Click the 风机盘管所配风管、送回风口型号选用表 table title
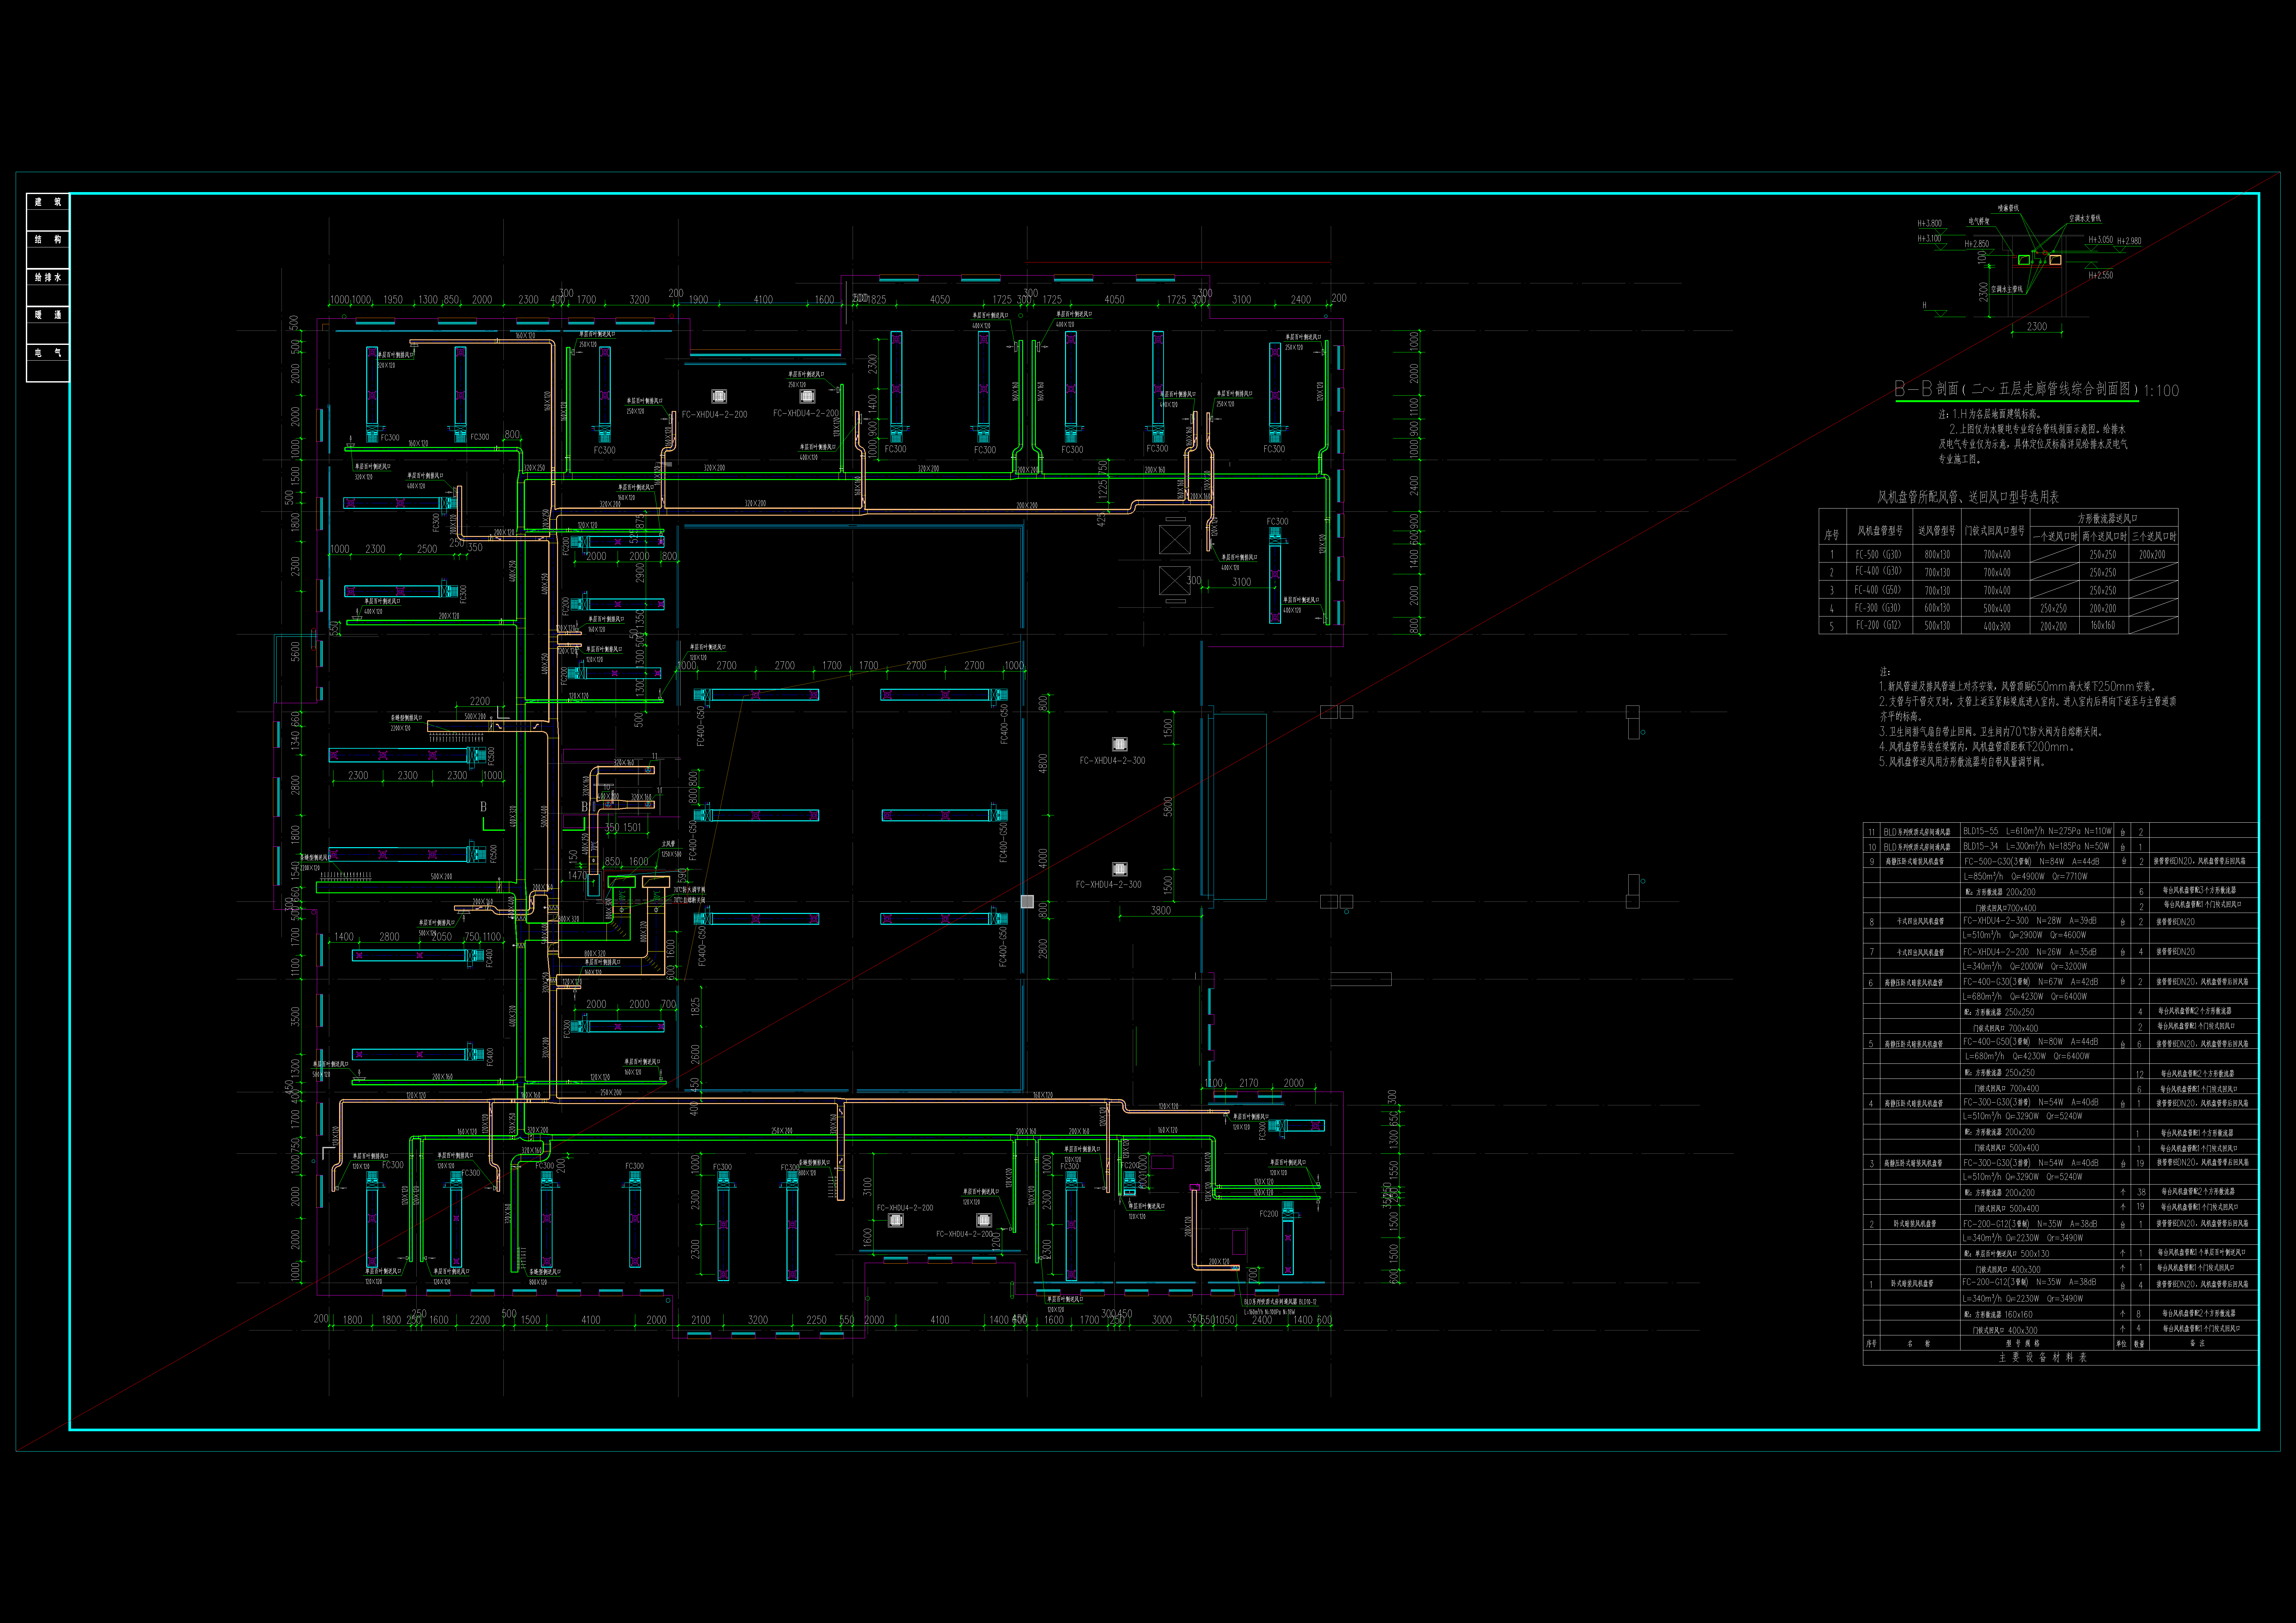This screenshot has height=1623, width=2296. [x=1968, y=497]
